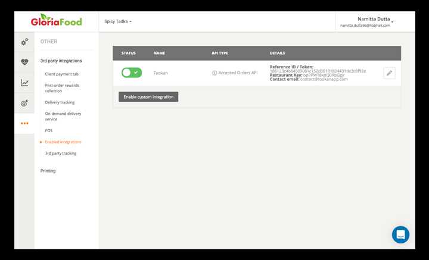Open the heart health sidebar icon
Viewport: 429px width, 260px height.
coord(24,62)
